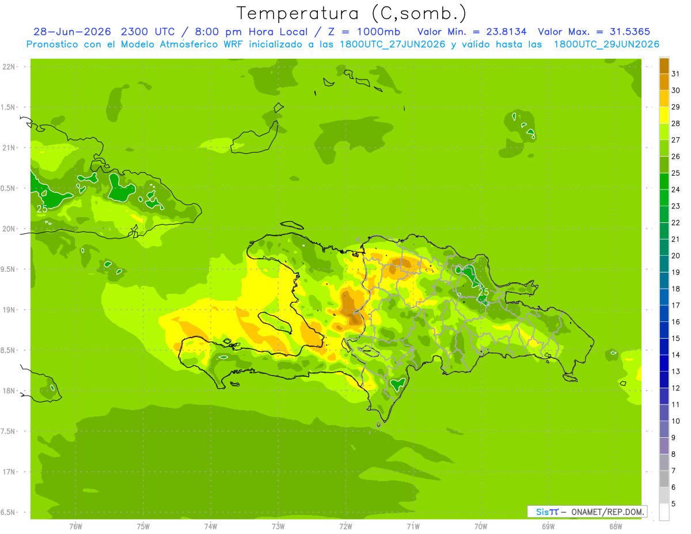Click the "69W" longitude label
This screenshot has width=691, height=534.
coord(548,527)
